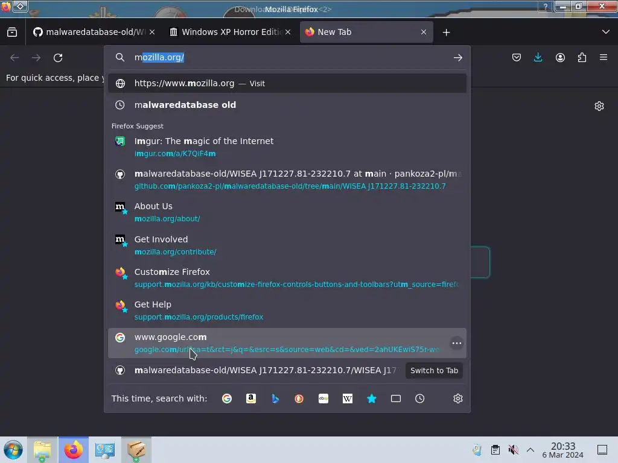The image size is (618, 463).
Task: Open the Extensions panel
Action: click(582, 57)
